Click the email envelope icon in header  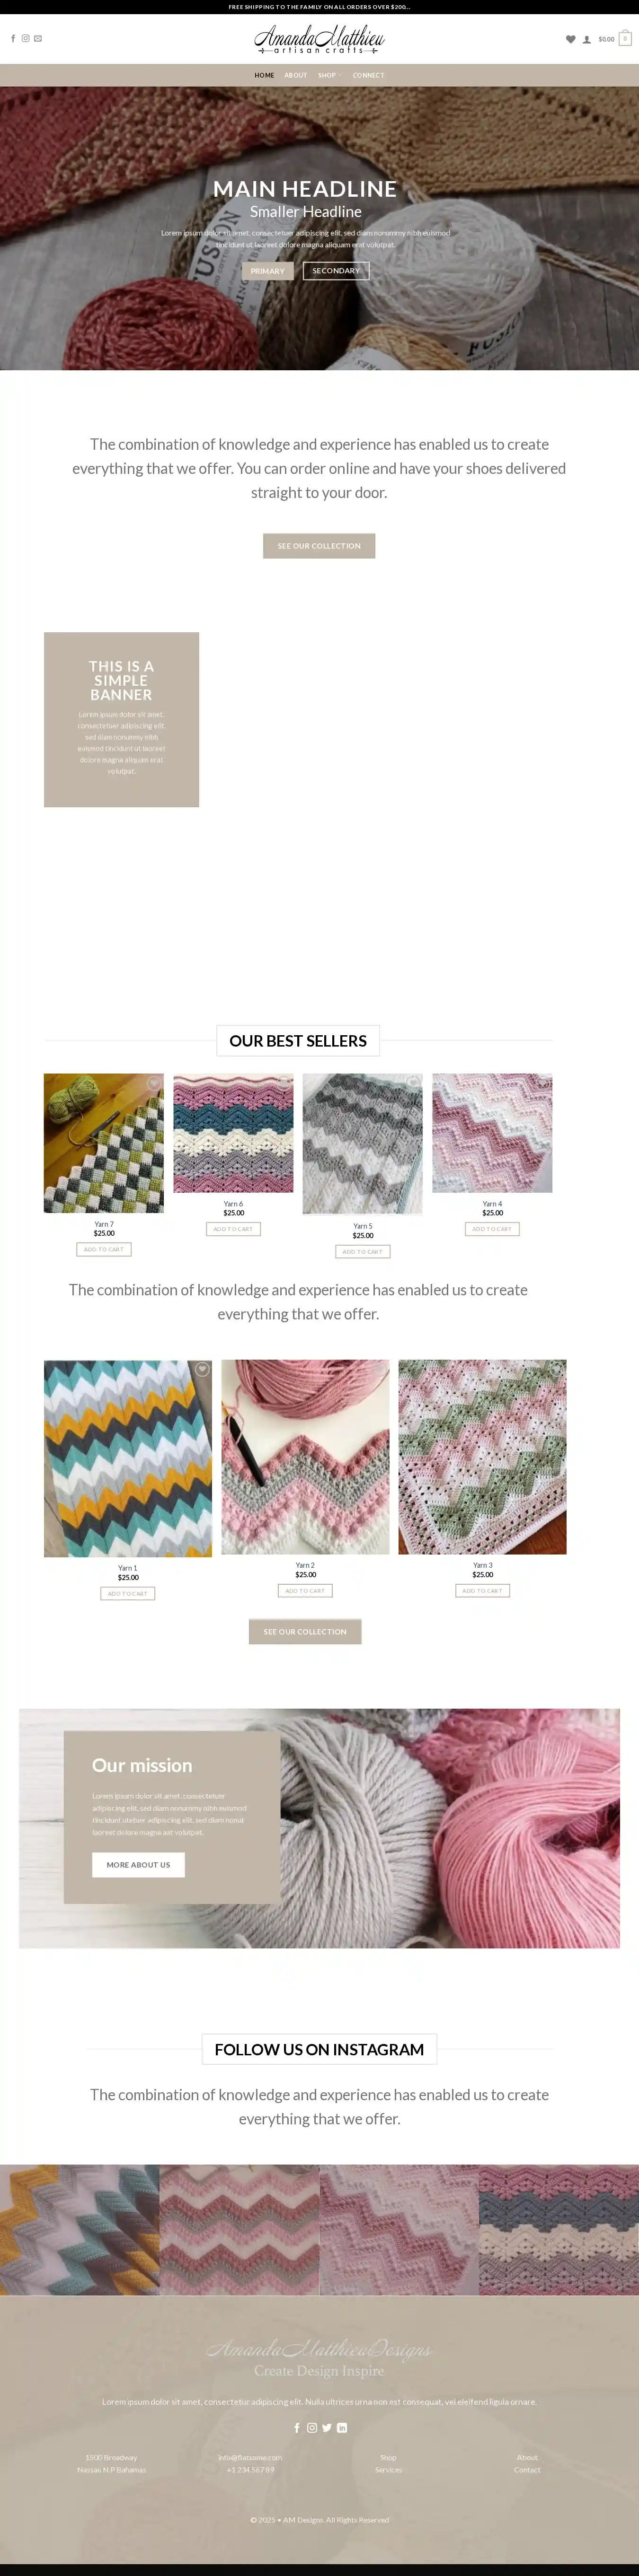click(38, 39)
